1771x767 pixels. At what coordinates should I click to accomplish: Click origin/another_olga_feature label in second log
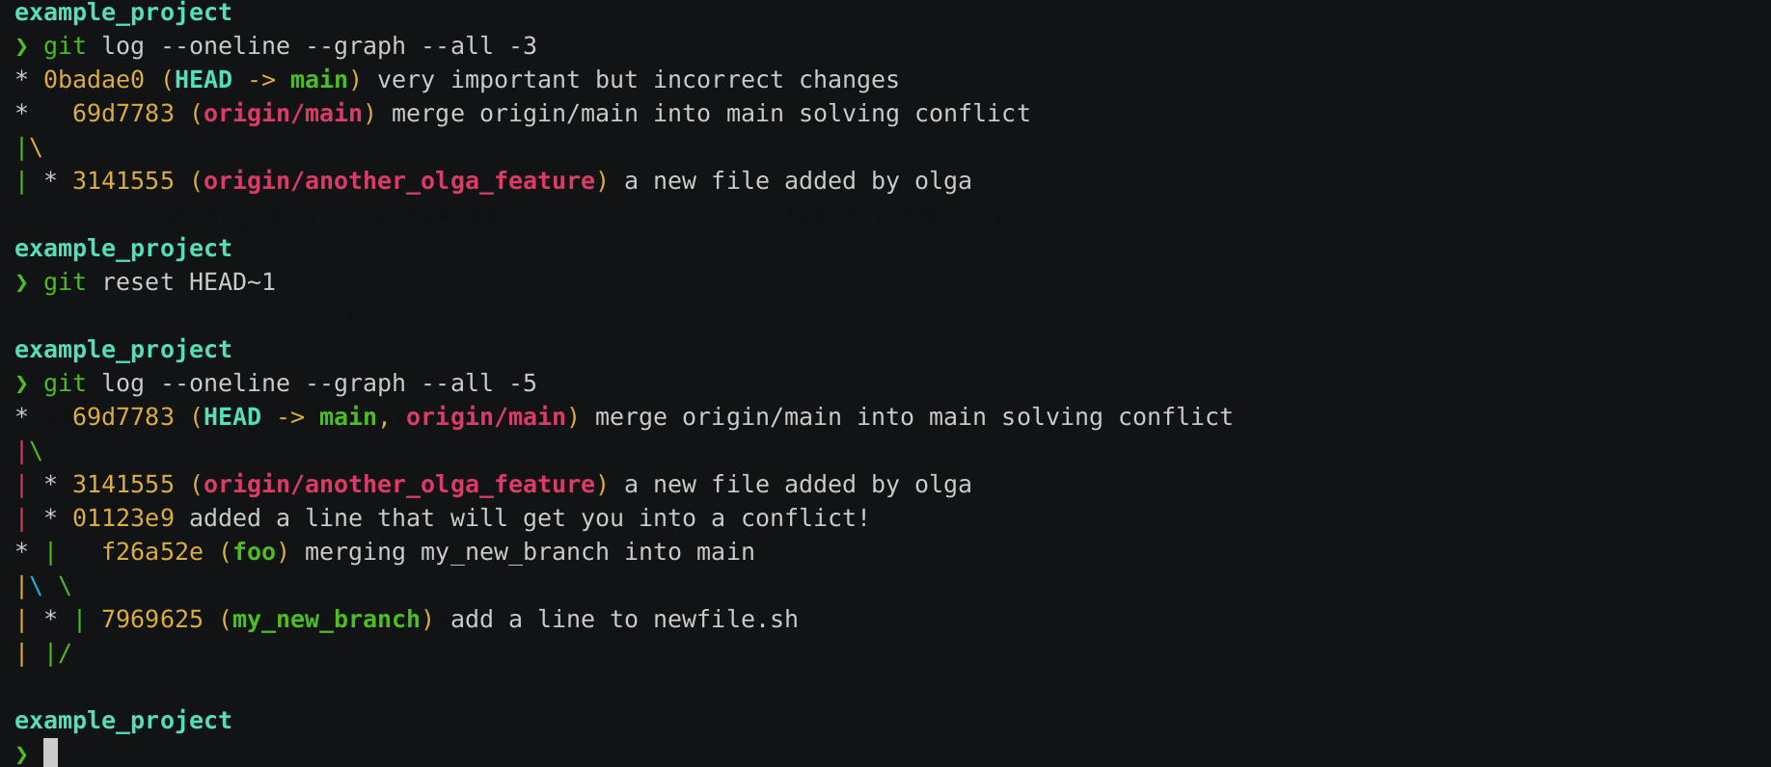(x=398, y=485)
